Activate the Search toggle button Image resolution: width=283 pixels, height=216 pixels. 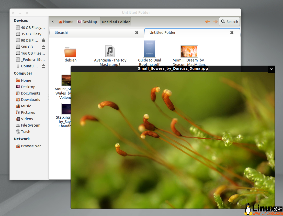[x=229, y=22]
